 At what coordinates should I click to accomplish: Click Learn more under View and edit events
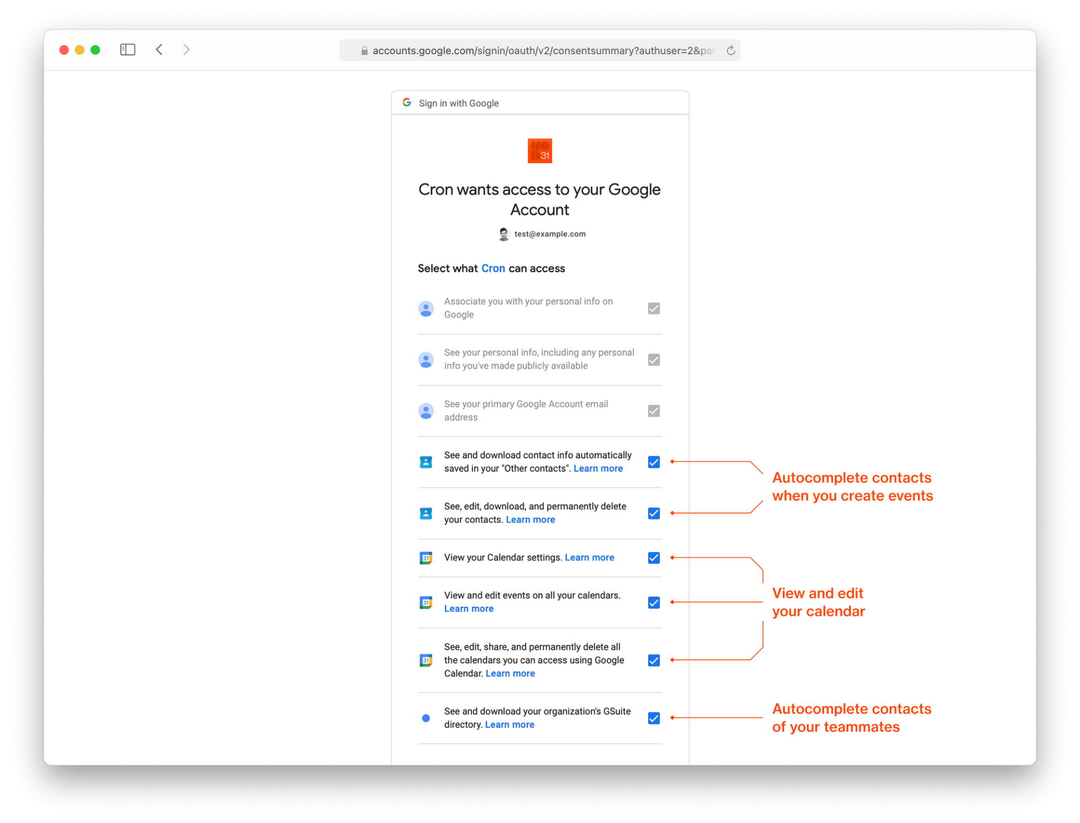pyautogui.click(x=469, y=609)
